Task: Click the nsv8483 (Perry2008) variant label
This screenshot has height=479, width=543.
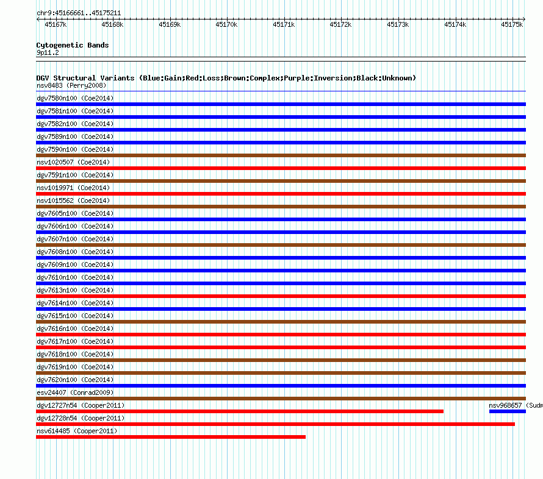Action: click(71, 85)
